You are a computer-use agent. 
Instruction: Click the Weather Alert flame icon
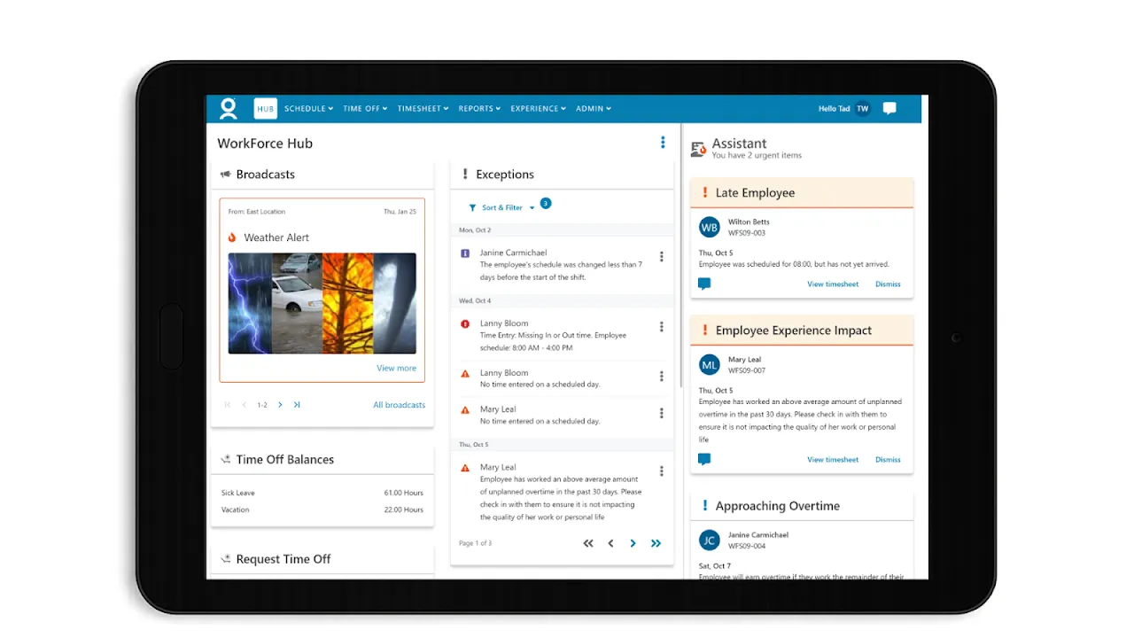coord(232,237)
